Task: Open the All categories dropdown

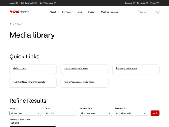Action: [25, 113]
